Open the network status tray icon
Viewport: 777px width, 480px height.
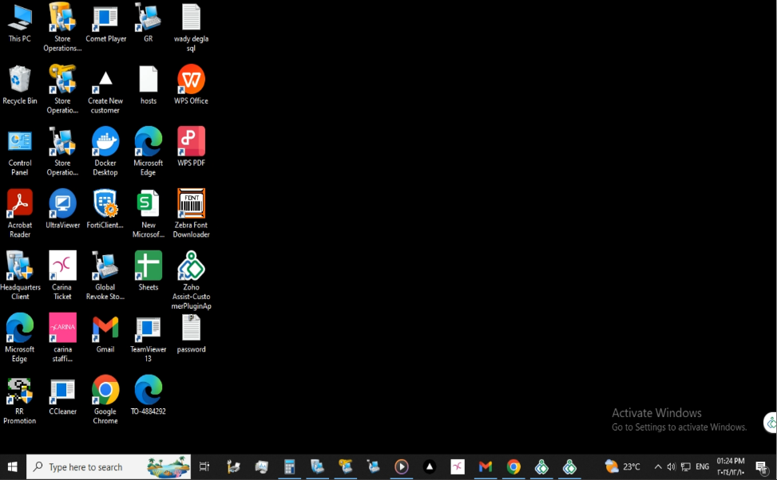686,466
